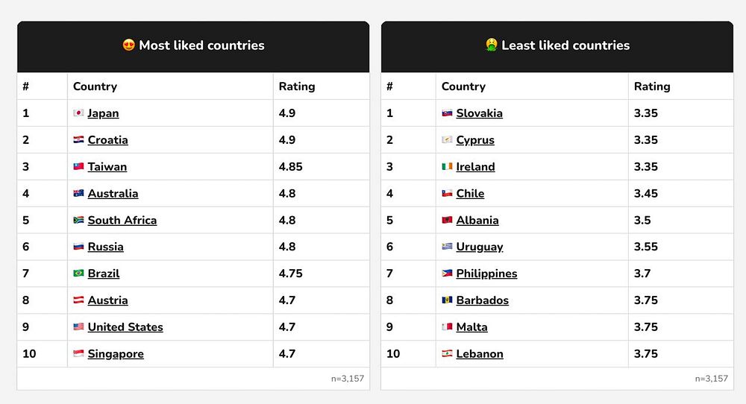Click the heart-eyes emoji in Most liked header
The width and height of the screenshot is (746, 404).
pyautogui.click(x=128, y=45)
